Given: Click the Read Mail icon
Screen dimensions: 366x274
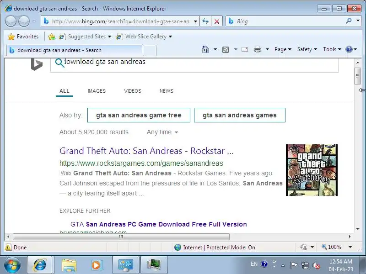Looking at the screenshot, I should pos(245,49).
